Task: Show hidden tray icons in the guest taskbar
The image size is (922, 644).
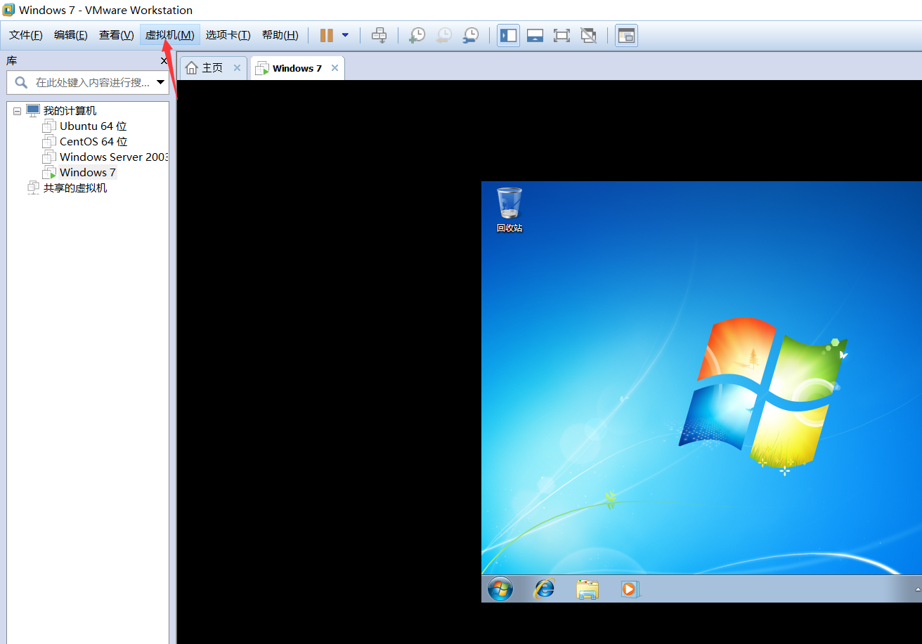Action: [918, 589]
